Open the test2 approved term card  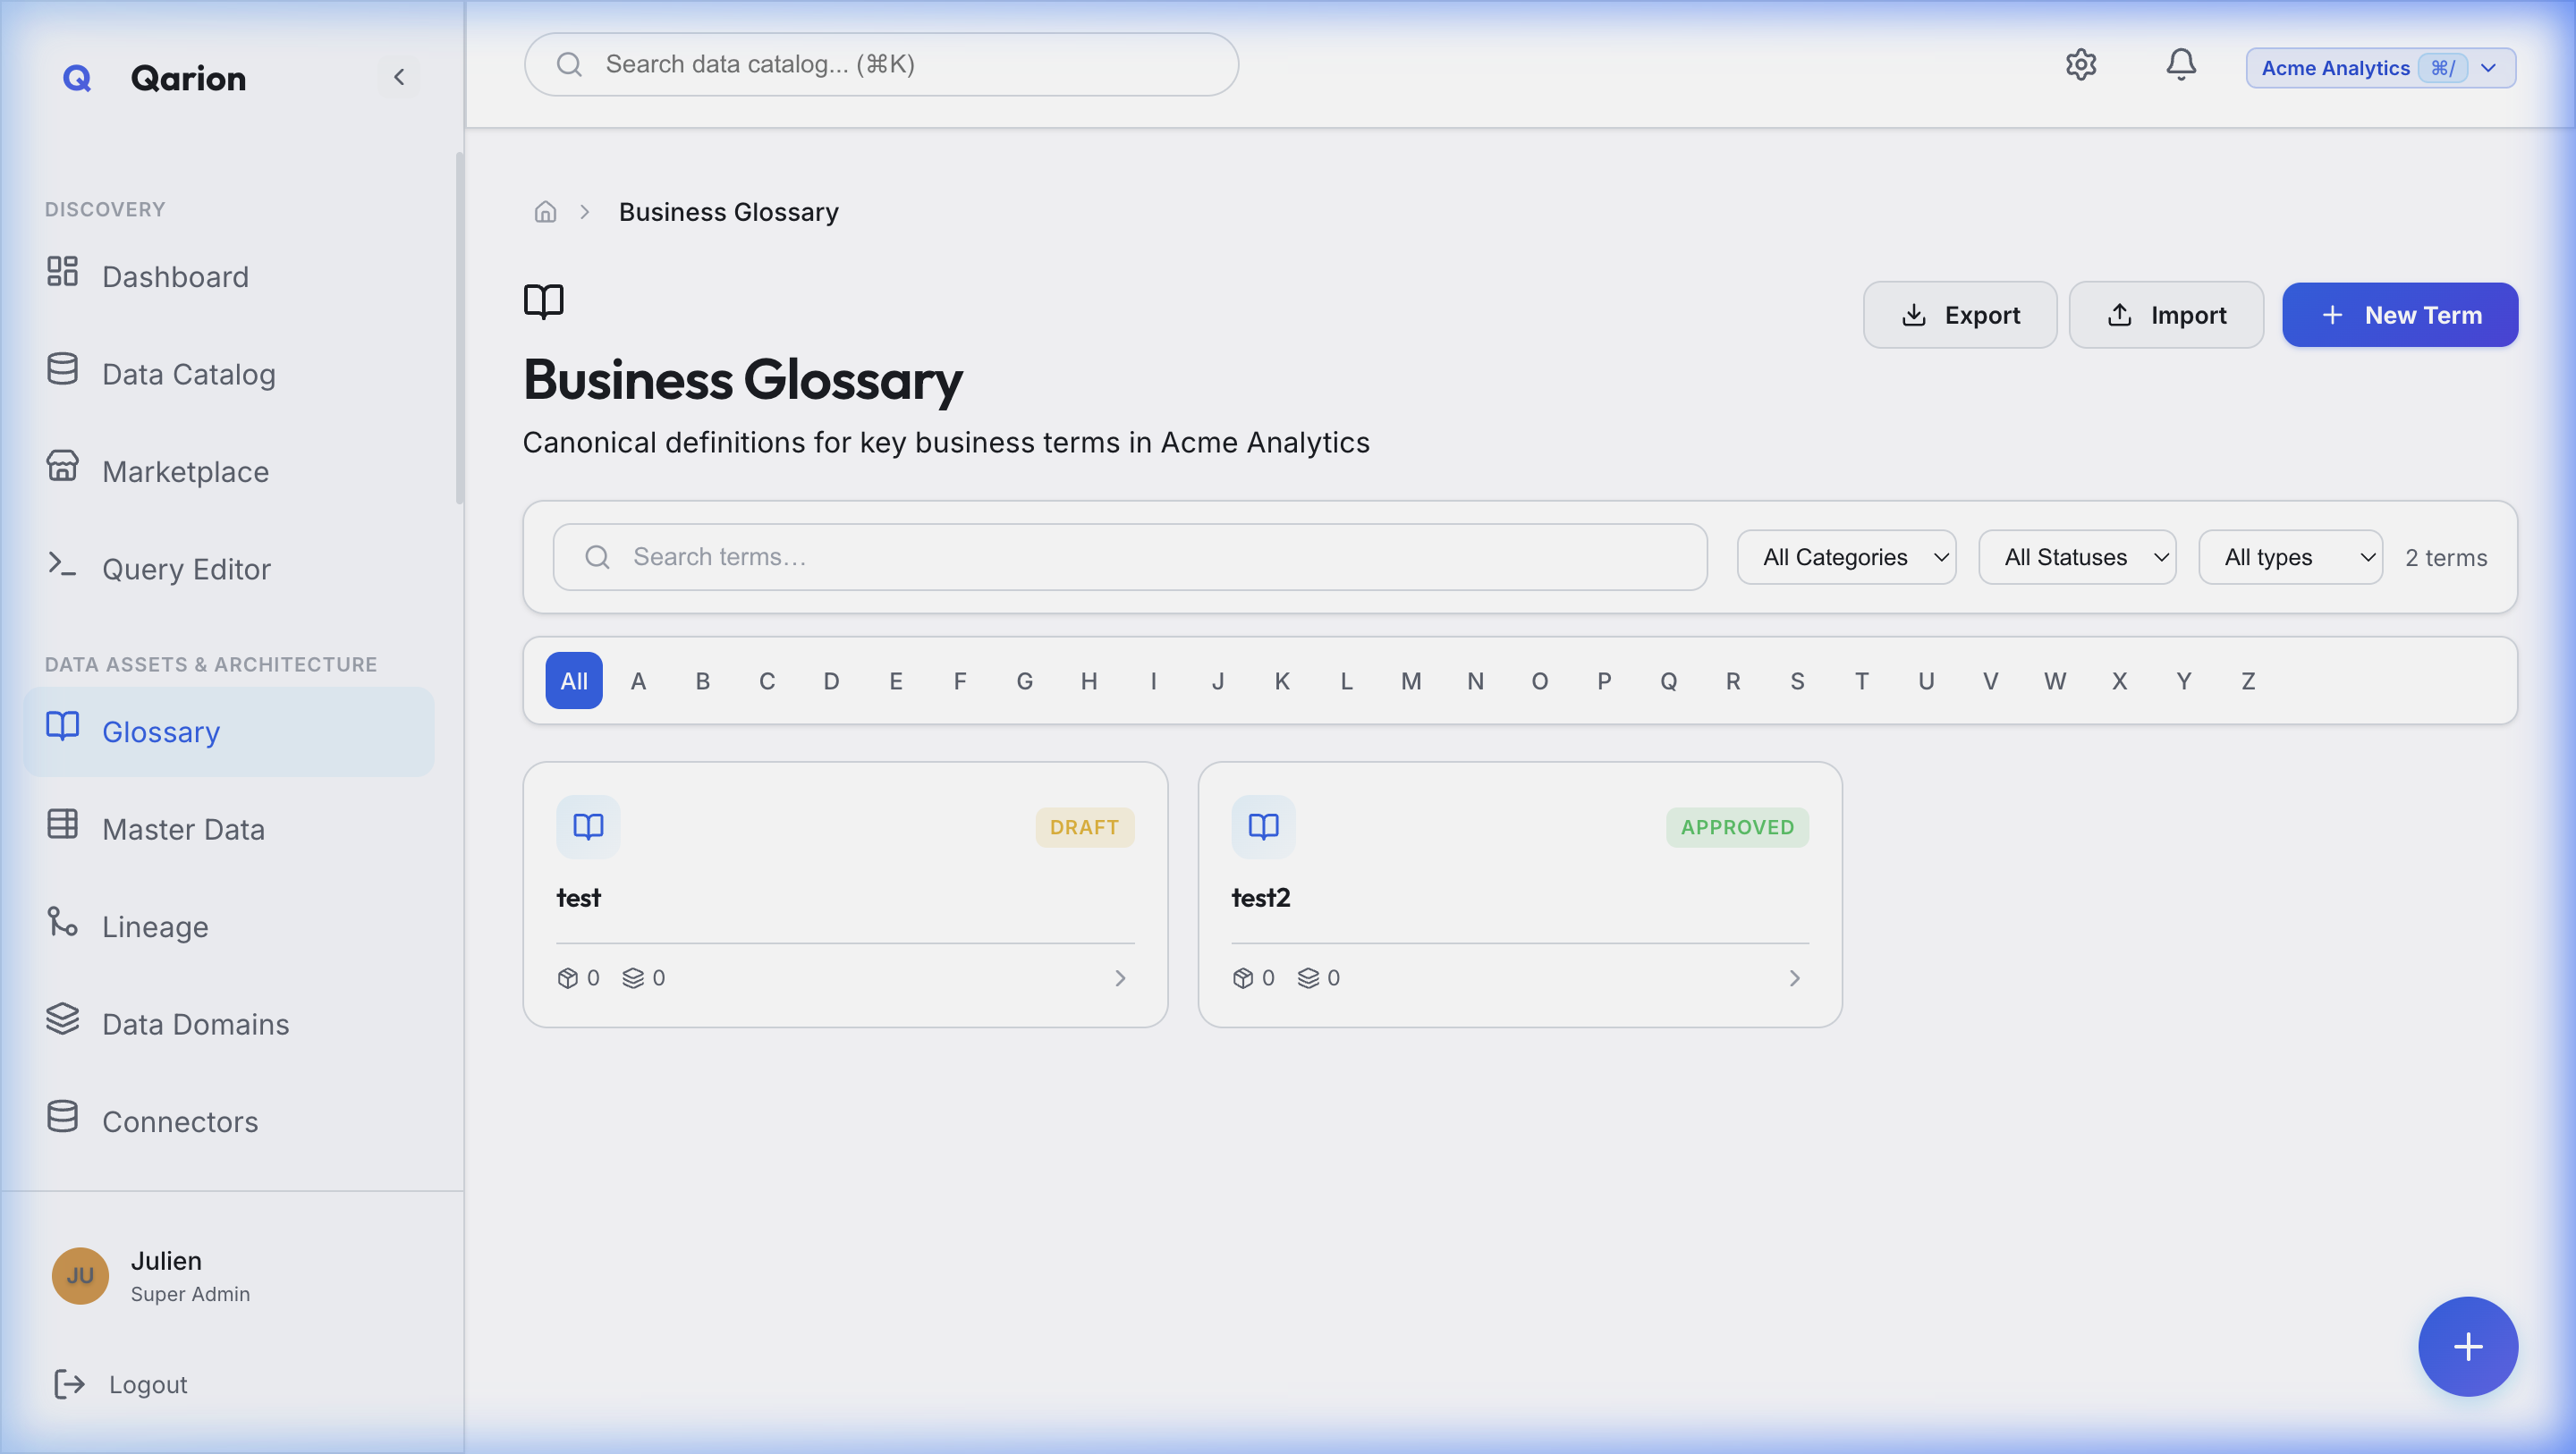click(x=1519, y=895)
